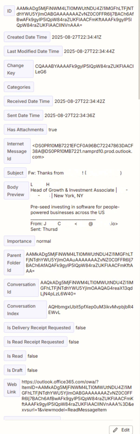Click the Is Draft label
The height and width of the screenshot is (434, 140).
15,370
